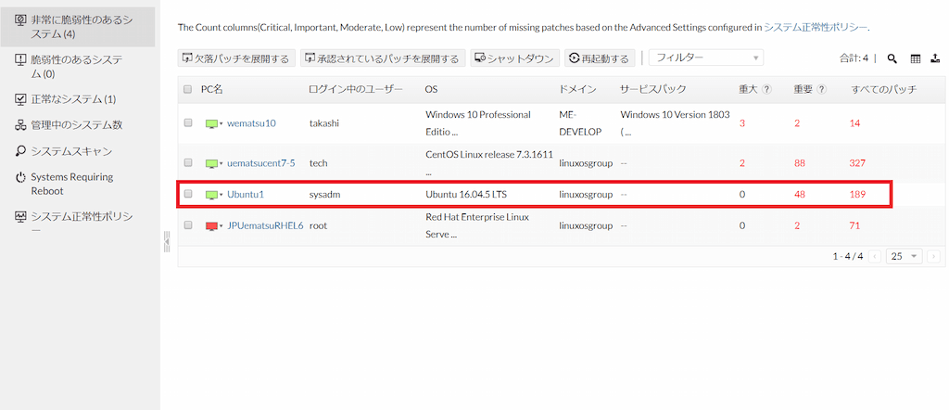Sort by the PC名 column header
This screenshot has height=410, width=949.
(x=212, y=90)
